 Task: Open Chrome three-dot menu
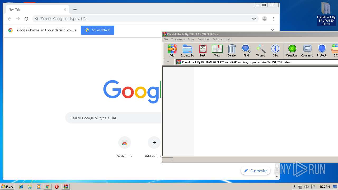273,19
